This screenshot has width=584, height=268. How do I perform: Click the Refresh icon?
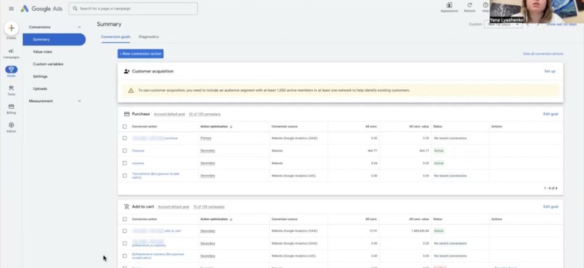[469, 6]
